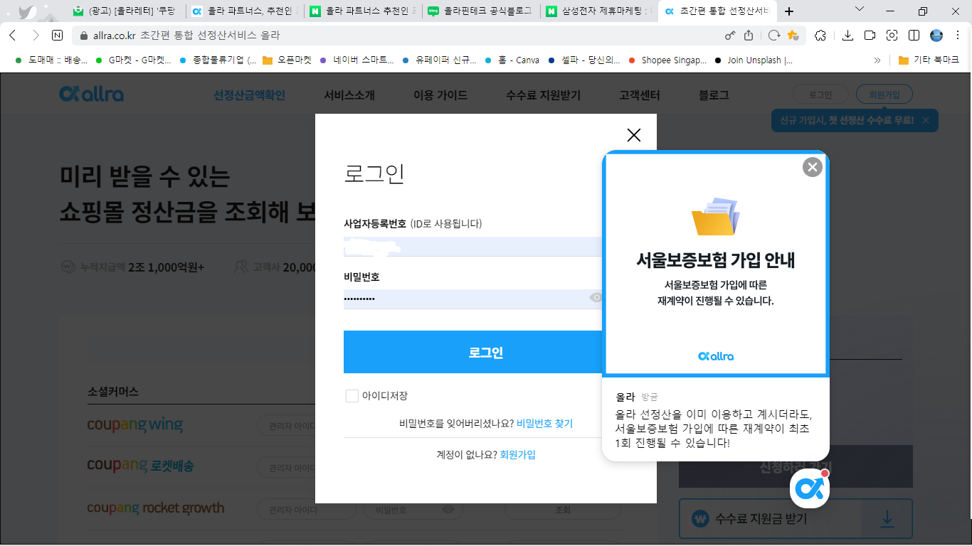Open saved passwords key icon
972x546 pixels.
[x=730, y=36]
